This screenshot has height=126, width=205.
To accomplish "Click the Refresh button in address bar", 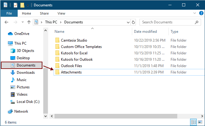I will [133, 22].
